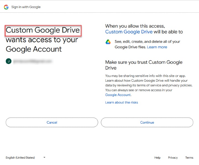This screenshot has height=165, width=199.
Task: Click the Make sure you trust heading
Action: click(144, 65)
